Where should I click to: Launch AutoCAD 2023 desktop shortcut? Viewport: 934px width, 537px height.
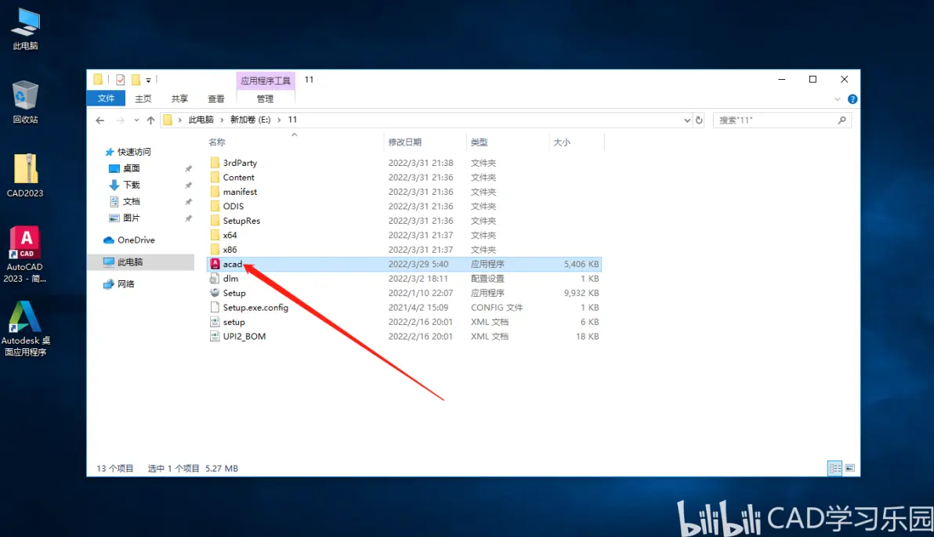tap(25, 254)
